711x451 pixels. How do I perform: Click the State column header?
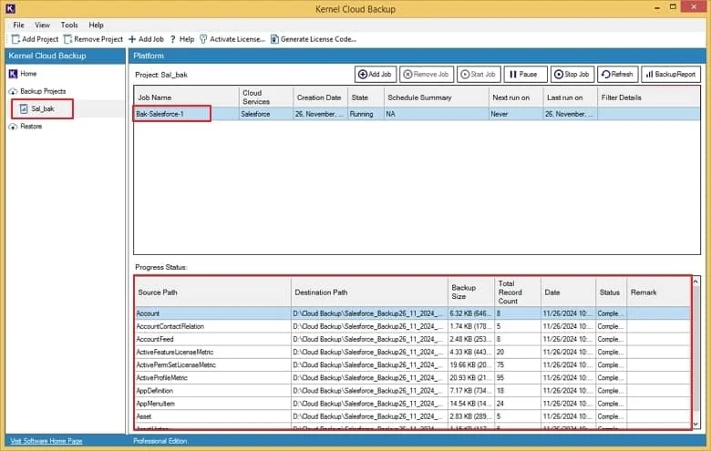point(366,97)
